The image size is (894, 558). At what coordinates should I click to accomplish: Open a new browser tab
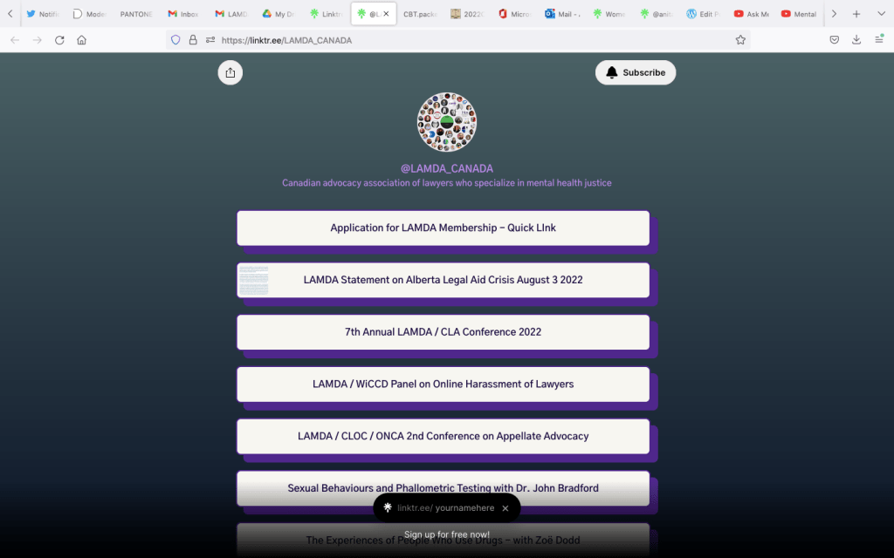click(x=856, y=14)
